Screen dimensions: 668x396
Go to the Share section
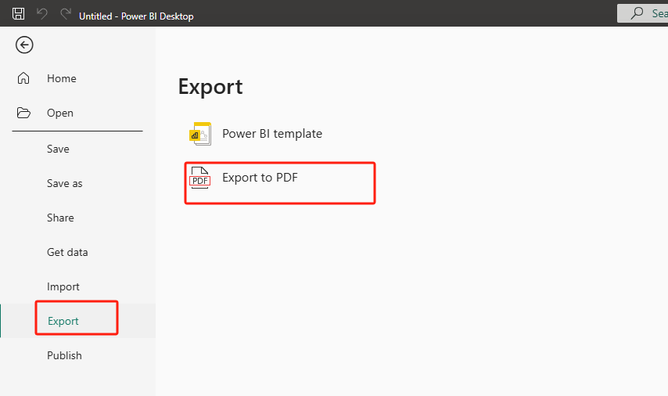click(x=60, y=218)
